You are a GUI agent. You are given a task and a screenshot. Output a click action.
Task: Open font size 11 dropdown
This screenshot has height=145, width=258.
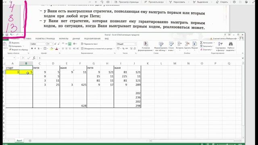[x=52, y=44]
